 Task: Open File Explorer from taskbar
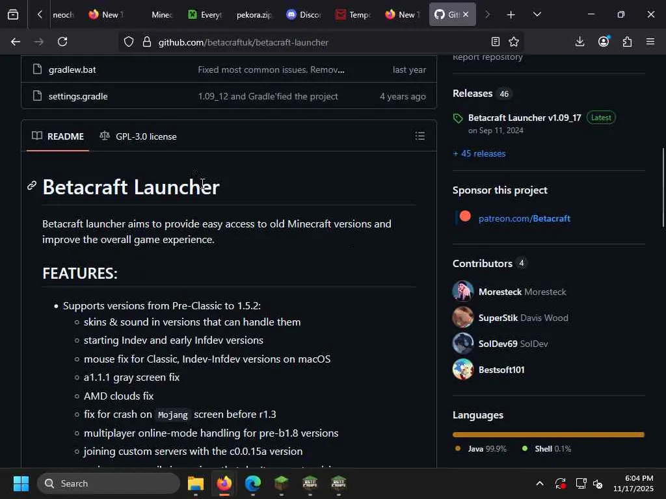click(x=196, y=483)
